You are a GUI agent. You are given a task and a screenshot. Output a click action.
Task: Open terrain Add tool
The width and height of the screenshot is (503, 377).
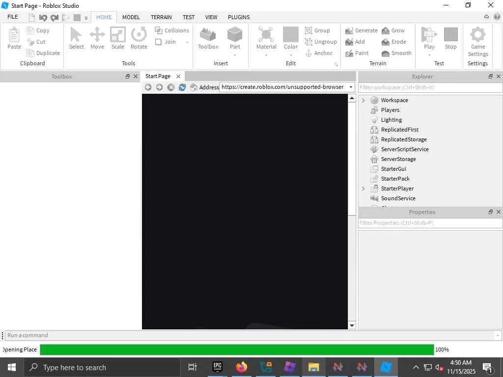click(355, 42)
